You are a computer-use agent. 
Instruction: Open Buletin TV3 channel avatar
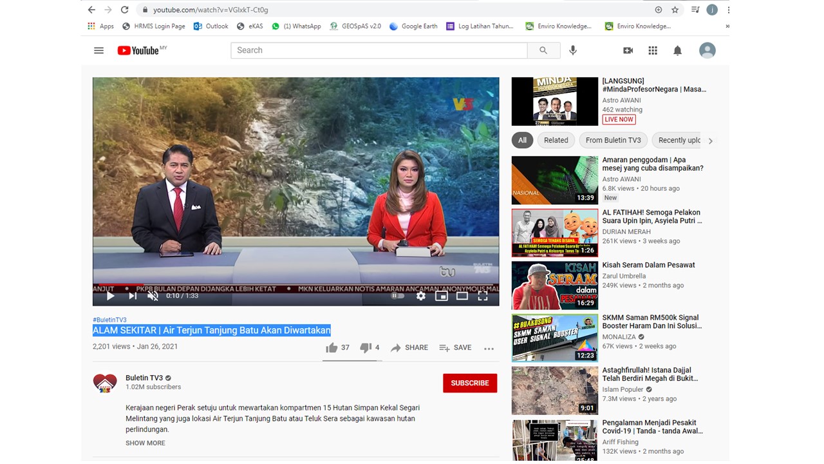click(105, 383)
